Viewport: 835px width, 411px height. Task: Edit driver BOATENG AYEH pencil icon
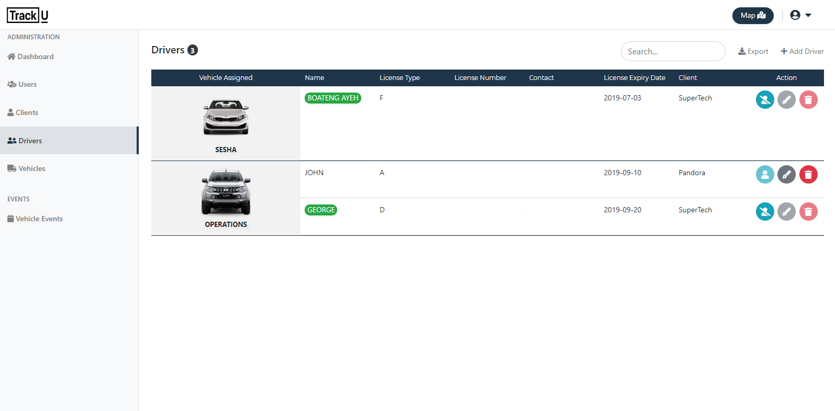point(786,100)
